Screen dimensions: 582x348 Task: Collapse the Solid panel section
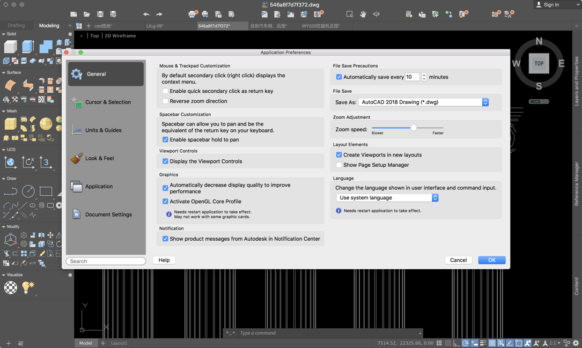pyautogui.click(x=5, y=33)
